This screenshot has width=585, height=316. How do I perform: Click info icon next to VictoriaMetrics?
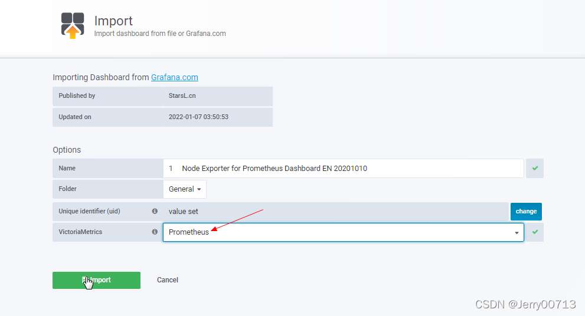click(x=155, y=232)
